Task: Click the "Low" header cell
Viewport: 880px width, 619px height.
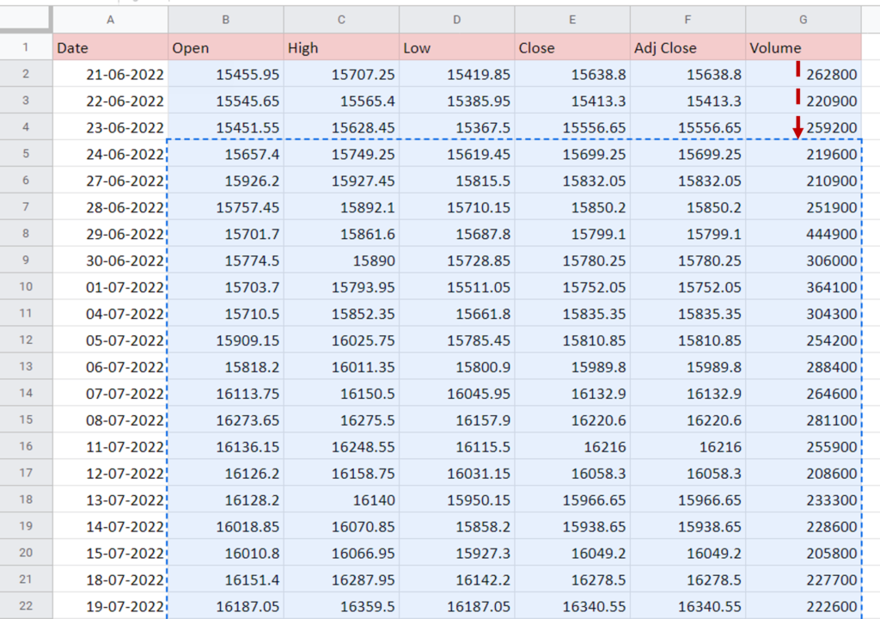Action: [x=457, y=47]
